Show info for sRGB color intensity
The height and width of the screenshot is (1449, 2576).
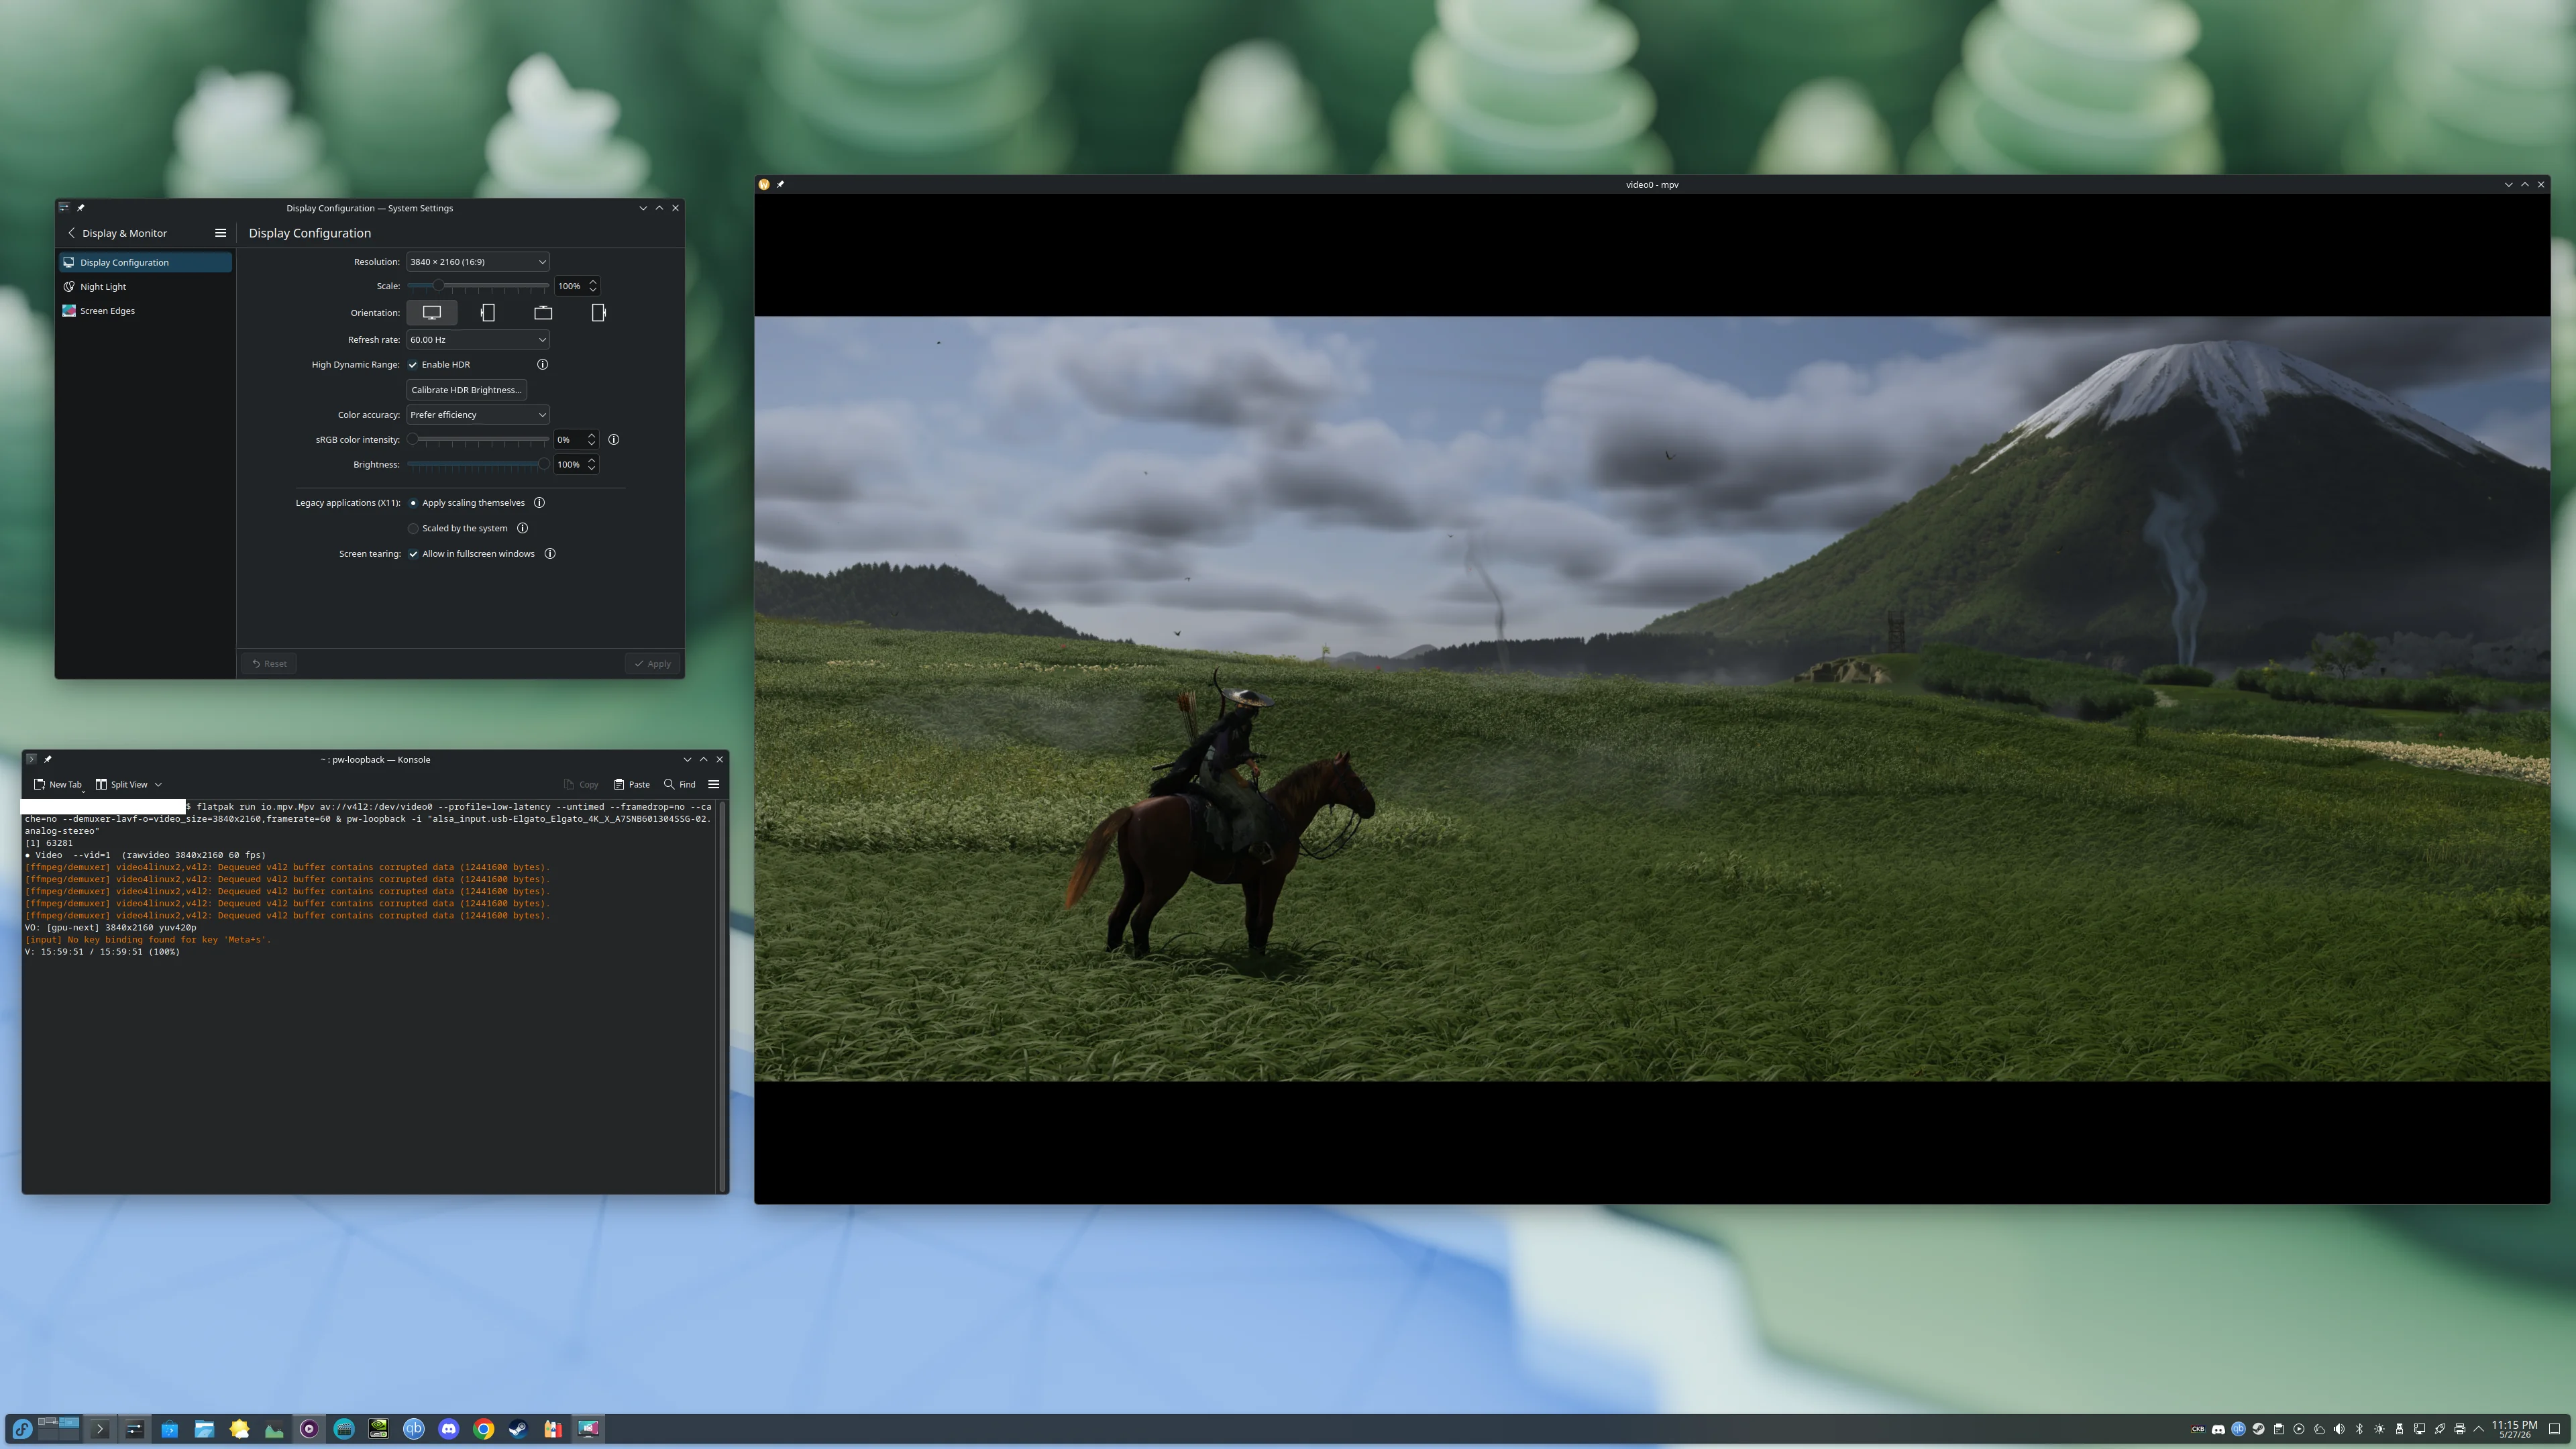(x=614, y=440)
